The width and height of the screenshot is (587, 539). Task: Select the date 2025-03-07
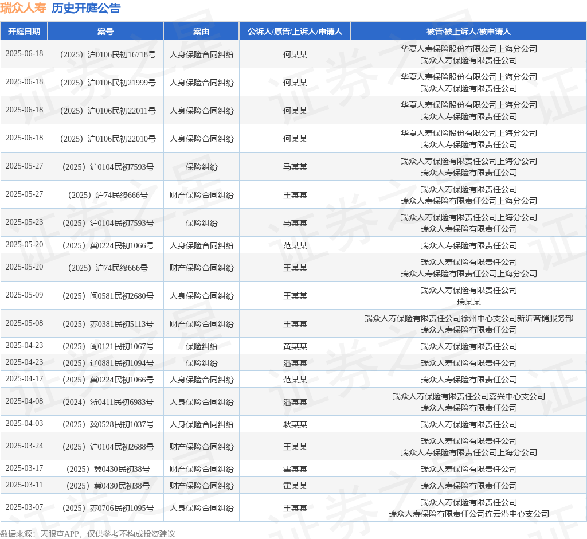pos(24,507)
